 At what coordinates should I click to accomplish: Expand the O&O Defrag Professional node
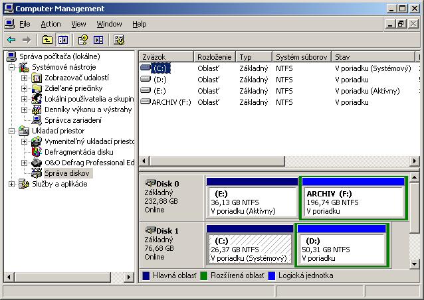(25, 163)
